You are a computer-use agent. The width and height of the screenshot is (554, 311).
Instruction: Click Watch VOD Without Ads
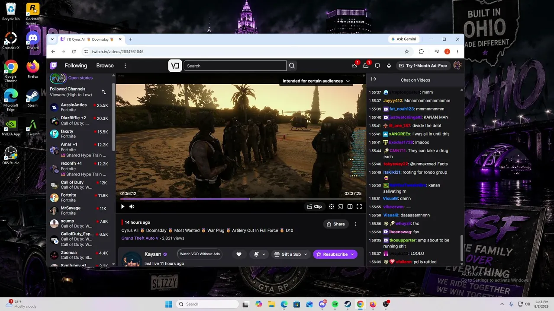(x=200, y=254)
